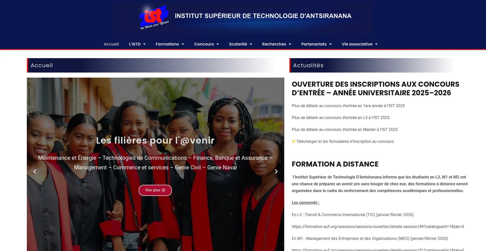Open concours d'entrée en Master link
The image size is (486, 251).
coord(345,130)
